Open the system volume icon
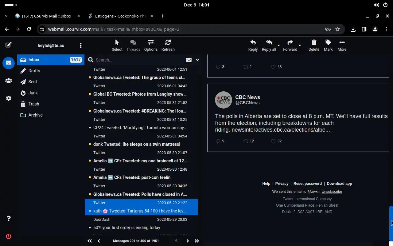 (376, 5)
